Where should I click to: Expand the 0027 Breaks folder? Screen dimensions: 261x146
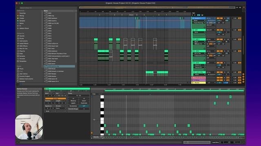click(44, 74)
